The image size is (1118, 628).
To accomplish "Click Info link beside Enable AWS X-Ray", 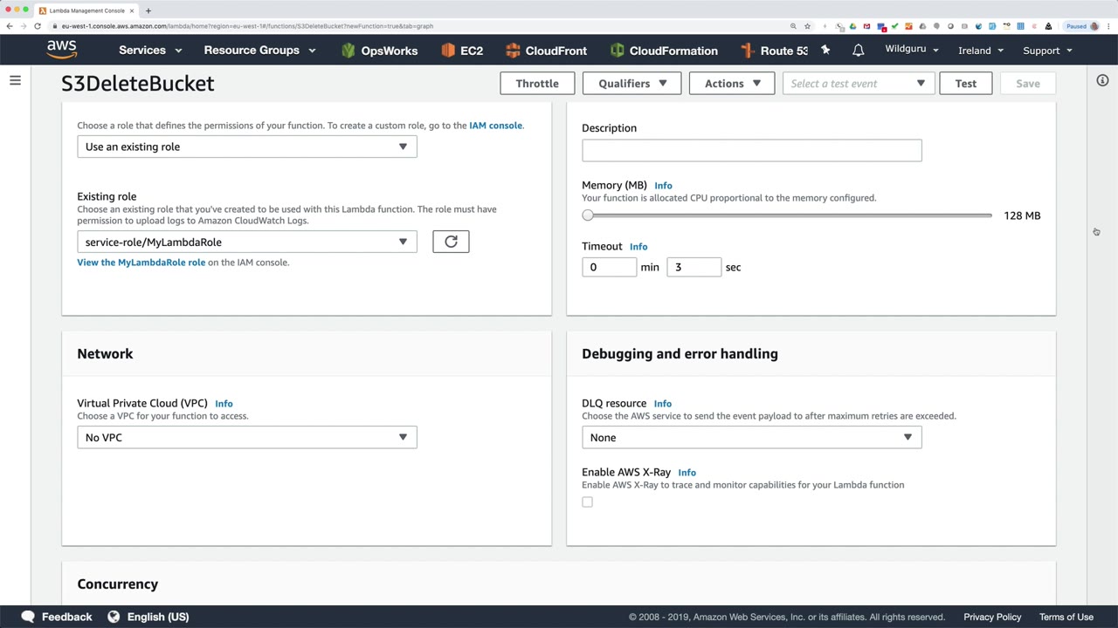I will [x=687, y=473].
